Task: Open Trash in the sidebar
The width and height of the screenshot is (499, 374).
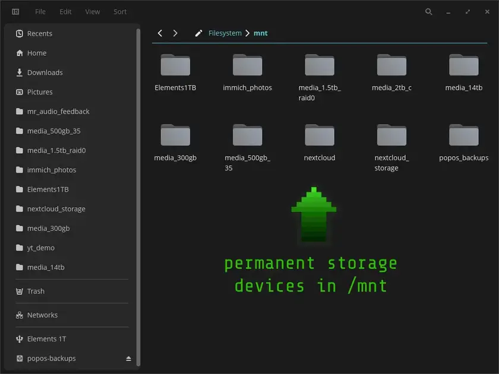Action: click(x=72, y=291)
